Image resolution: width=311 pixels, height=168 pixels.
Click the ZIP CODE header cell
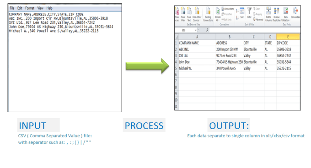coord(288,43)
